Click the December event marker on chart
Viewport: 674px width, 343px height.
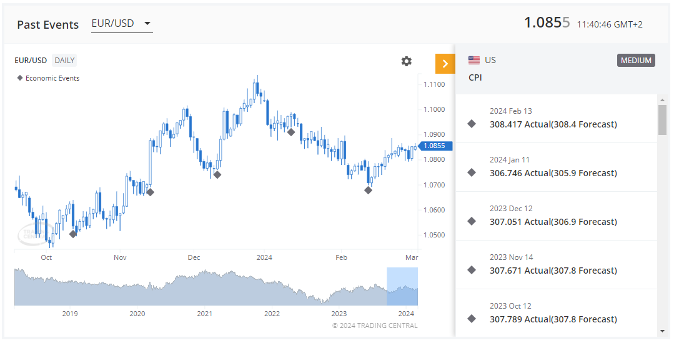[x=217, y=174]
